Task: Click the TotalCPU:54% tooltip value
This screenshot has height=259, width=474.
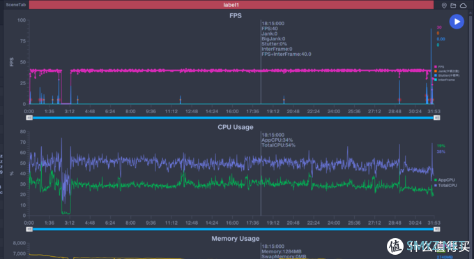Action: click(278, 145)
